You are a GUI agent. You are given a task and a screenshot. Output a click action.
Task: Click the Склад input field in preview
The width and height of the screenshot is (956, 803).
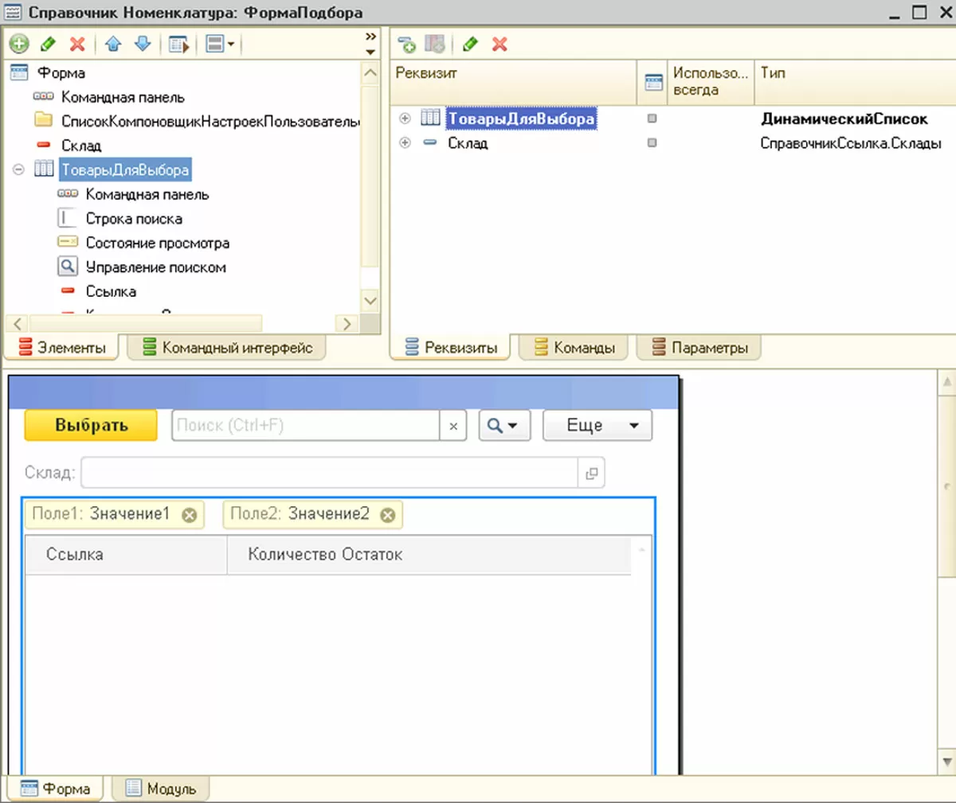(x=330, y=473)
